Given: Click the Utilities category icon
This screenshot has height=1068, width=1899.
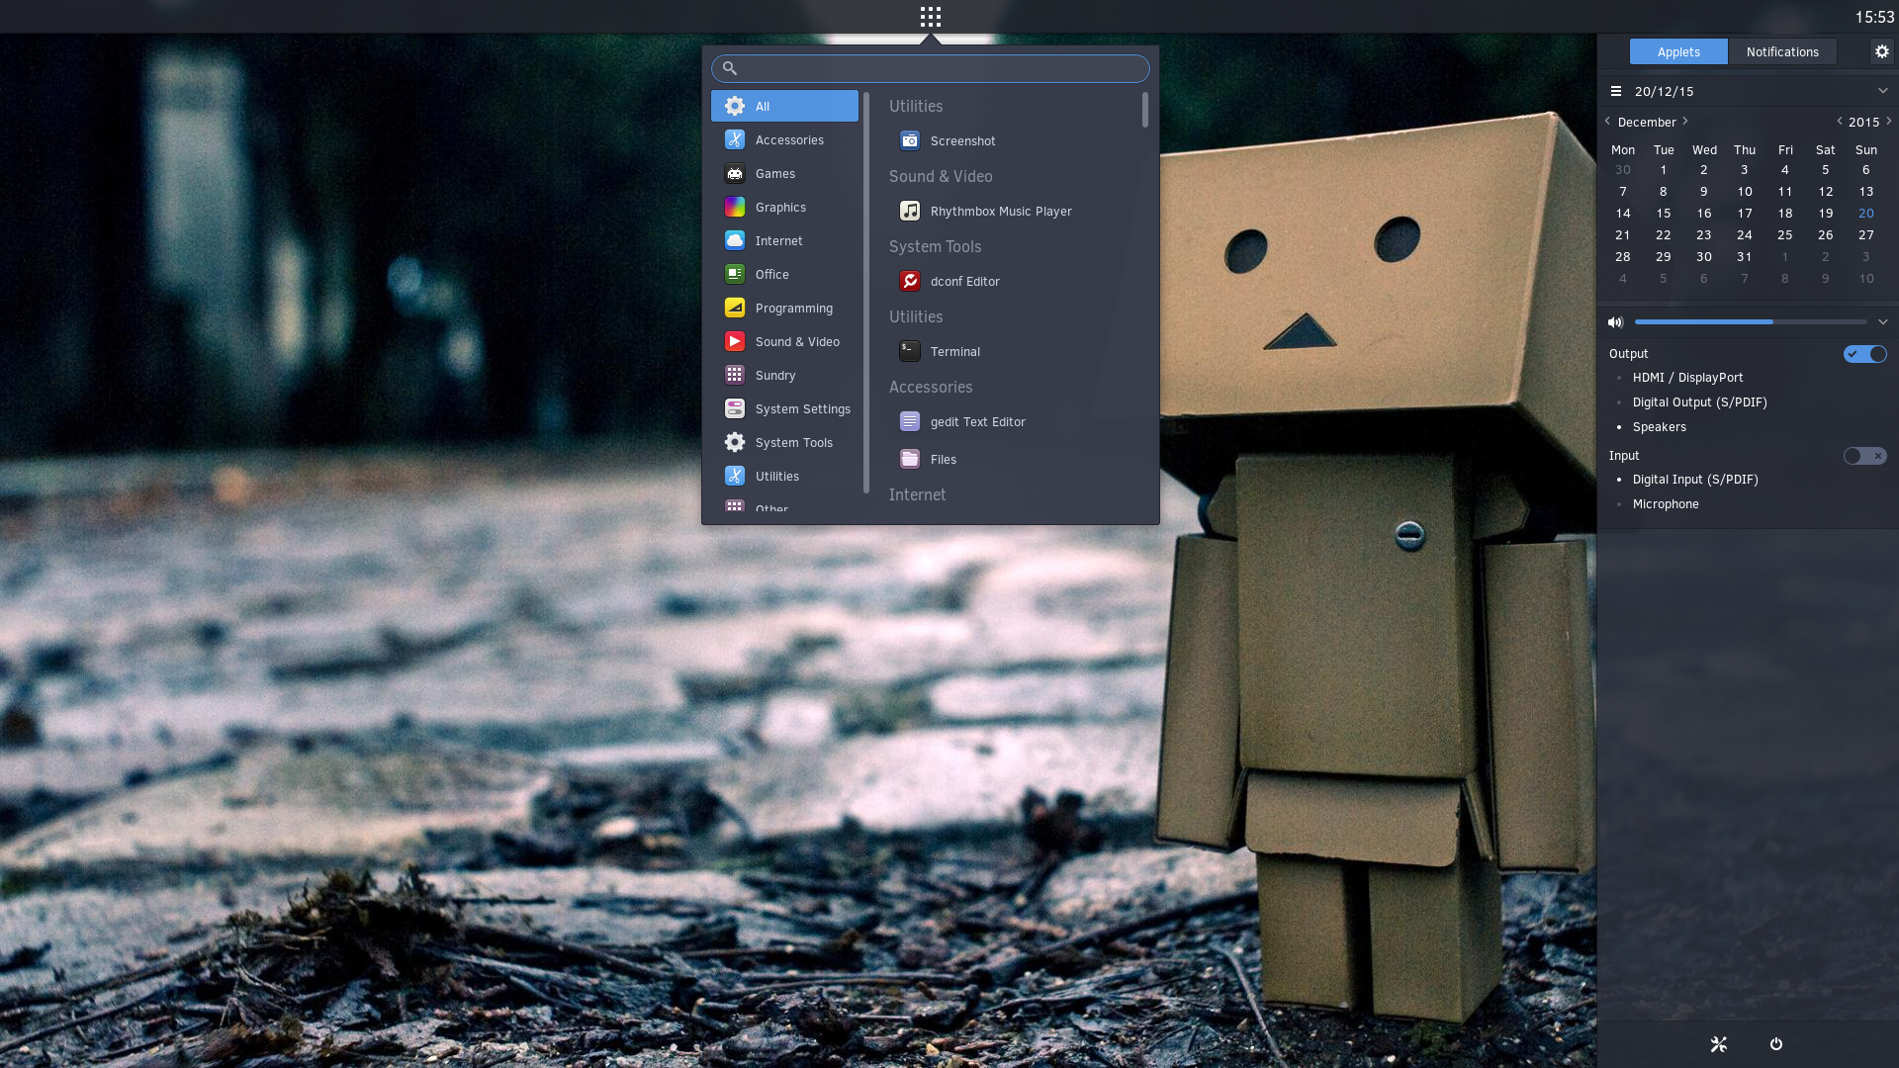Looking at the screenshot, I should pos(735,477).
